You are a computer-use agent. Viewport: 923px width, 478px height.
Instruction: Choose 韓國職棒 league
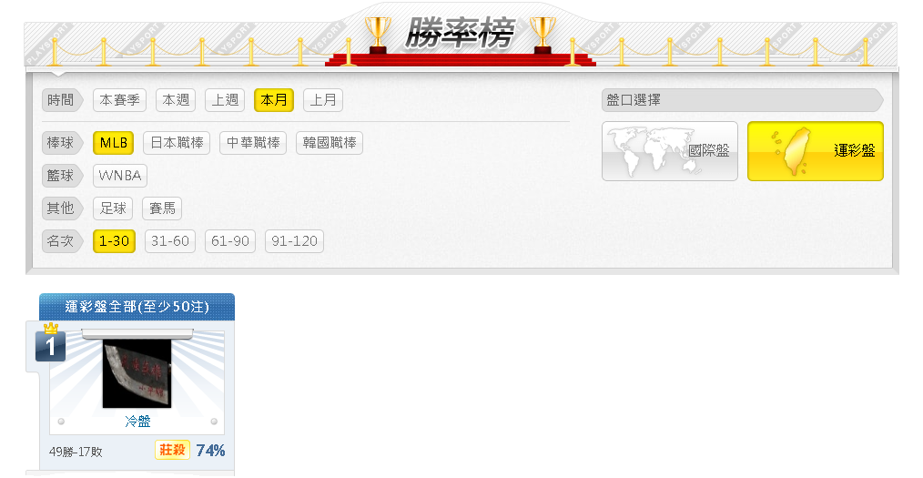tap(330, 143)
